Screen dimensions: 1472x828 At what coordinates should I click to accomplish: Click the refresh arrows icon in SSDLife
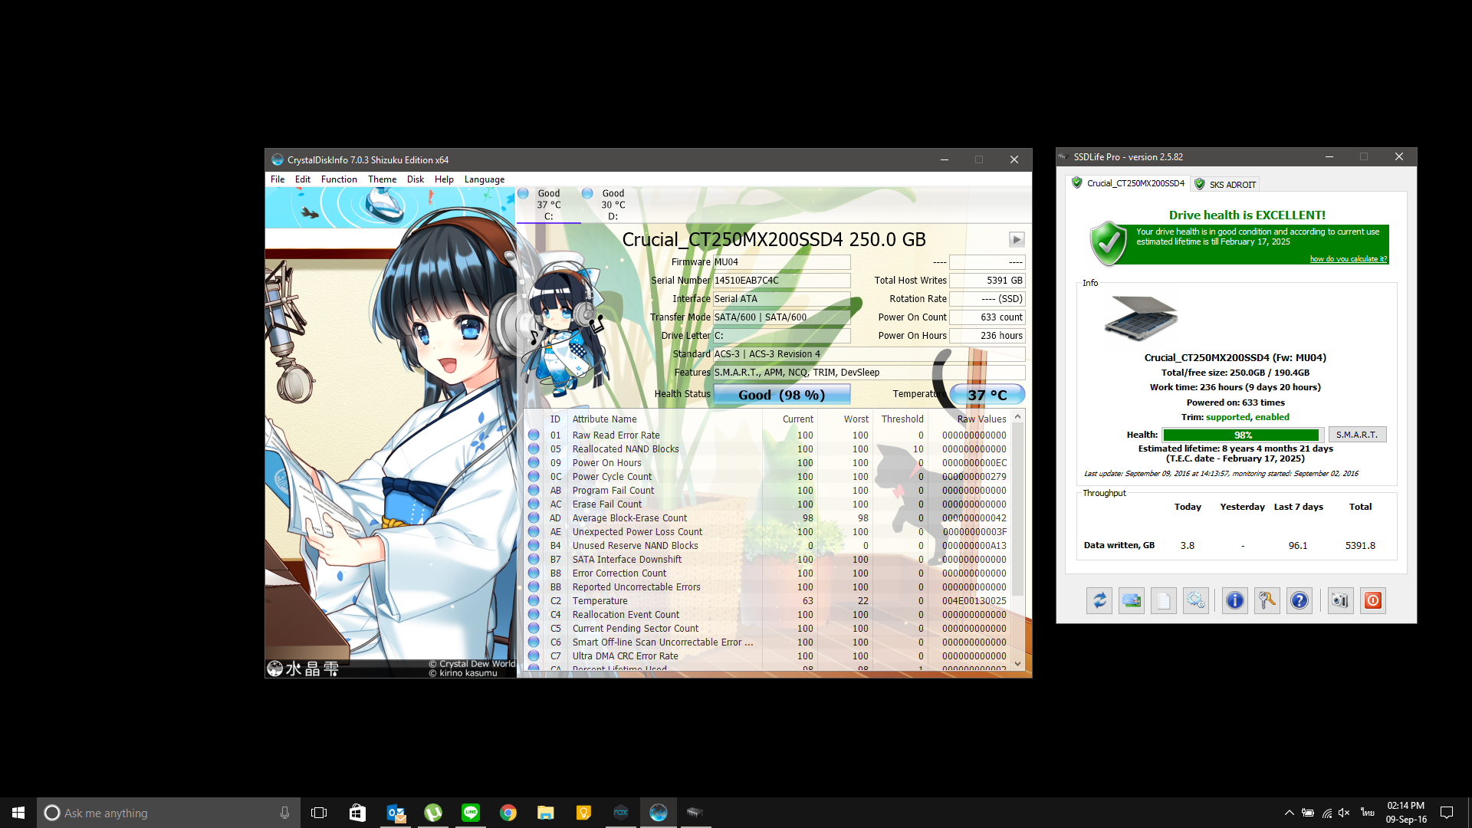[1099, 600]
